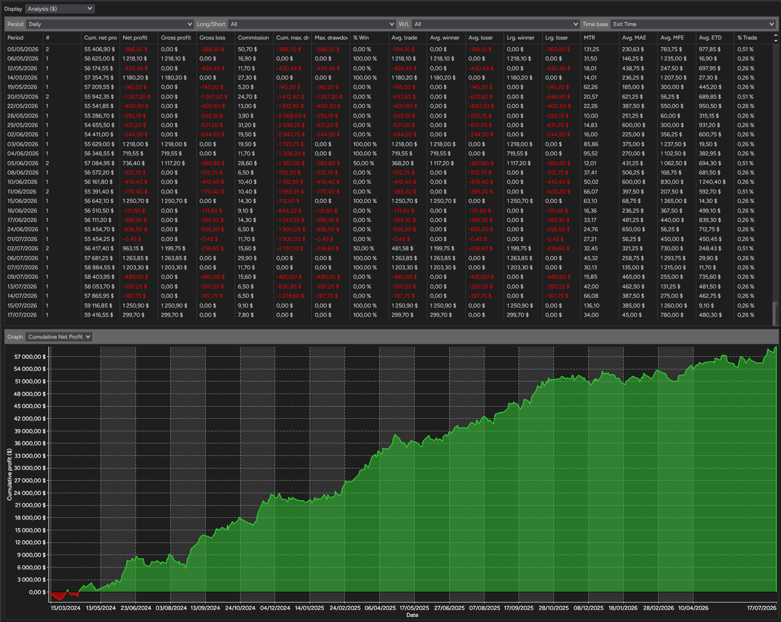This screenshot has width=781, height=622.
Task: Click the table vertical scrollbar thumb
Action: pyautogui.click(x=775, y=313)
